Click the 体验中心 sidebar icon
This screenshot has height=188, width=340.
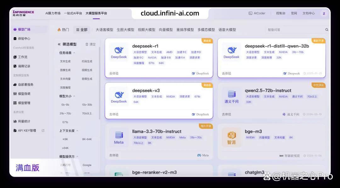coord(15,39)
